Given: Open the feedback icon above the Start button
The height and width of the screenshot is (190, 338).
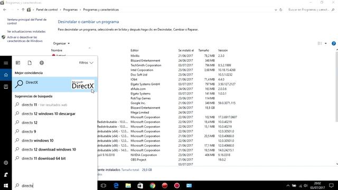Looking at the screenshot, I should (x=6, y=175).
